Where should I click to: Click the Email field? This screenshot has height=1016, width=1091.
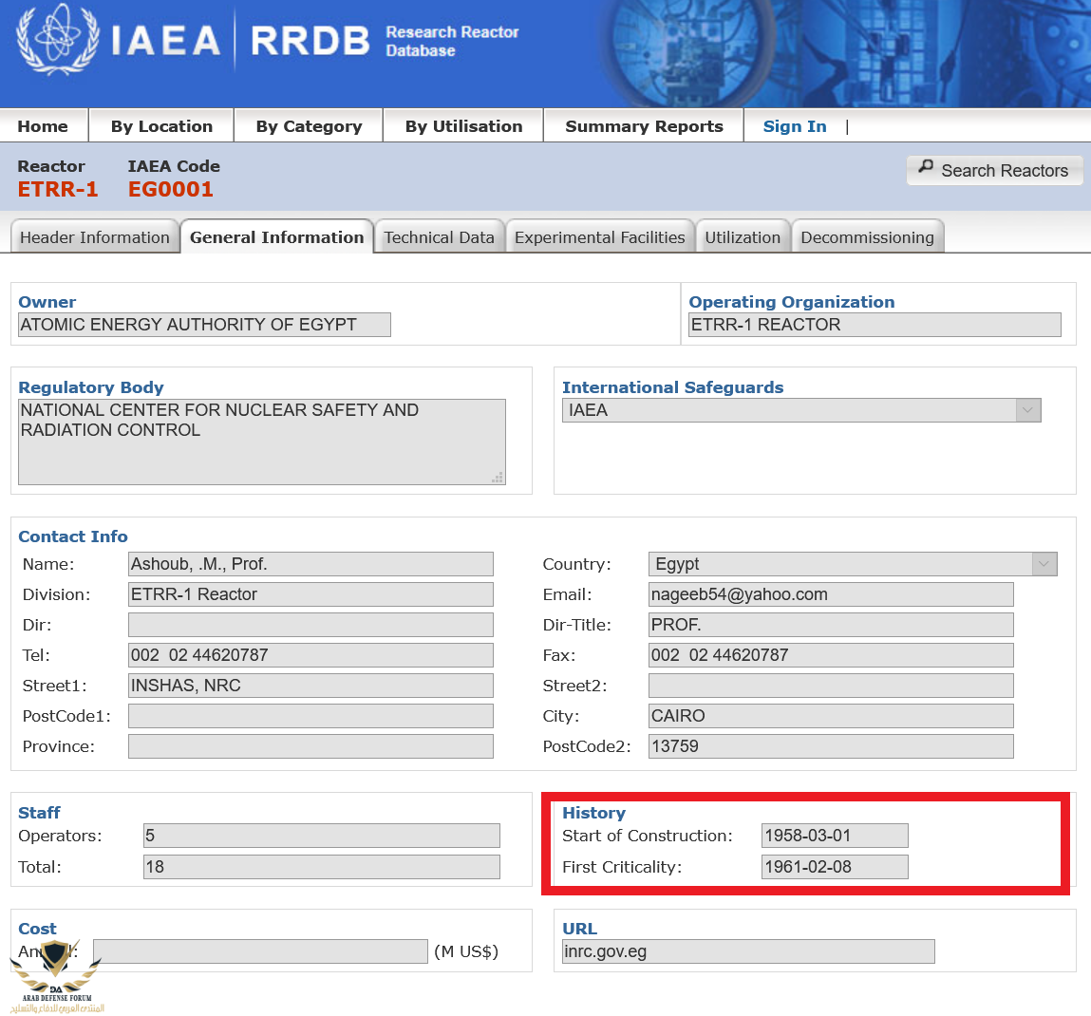831,594
